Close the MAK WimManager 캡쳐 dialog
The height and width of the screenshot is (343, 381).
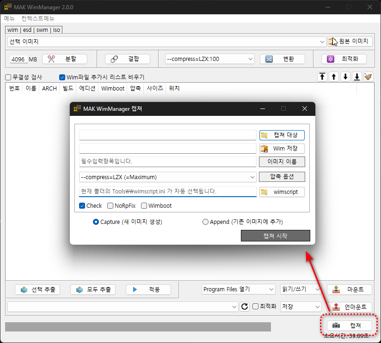point(304,108)
